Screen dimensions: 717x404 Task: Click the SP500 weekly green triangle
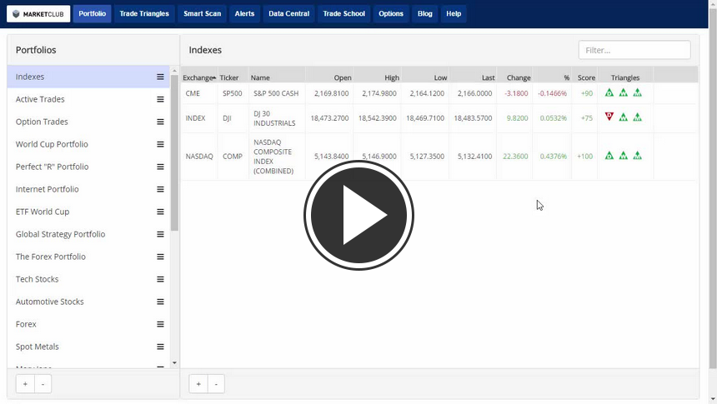click(x=624, y=92)
